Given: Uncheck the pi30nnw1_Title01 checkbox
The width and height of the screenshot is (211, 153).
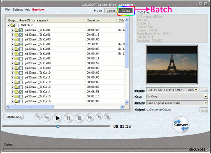Looking at the screenshot, I should [21, 30].
